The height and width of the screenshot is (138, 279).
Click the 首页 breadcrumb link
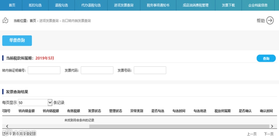[33, 21]
